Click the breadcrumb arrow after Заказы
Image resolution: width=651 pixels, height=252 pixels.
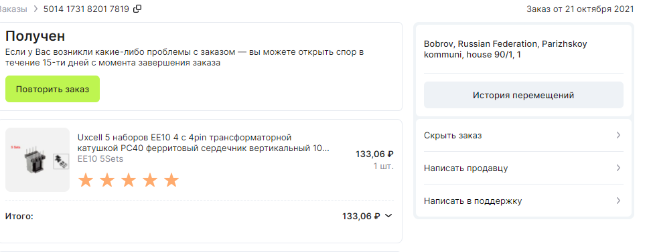[35, 9]
